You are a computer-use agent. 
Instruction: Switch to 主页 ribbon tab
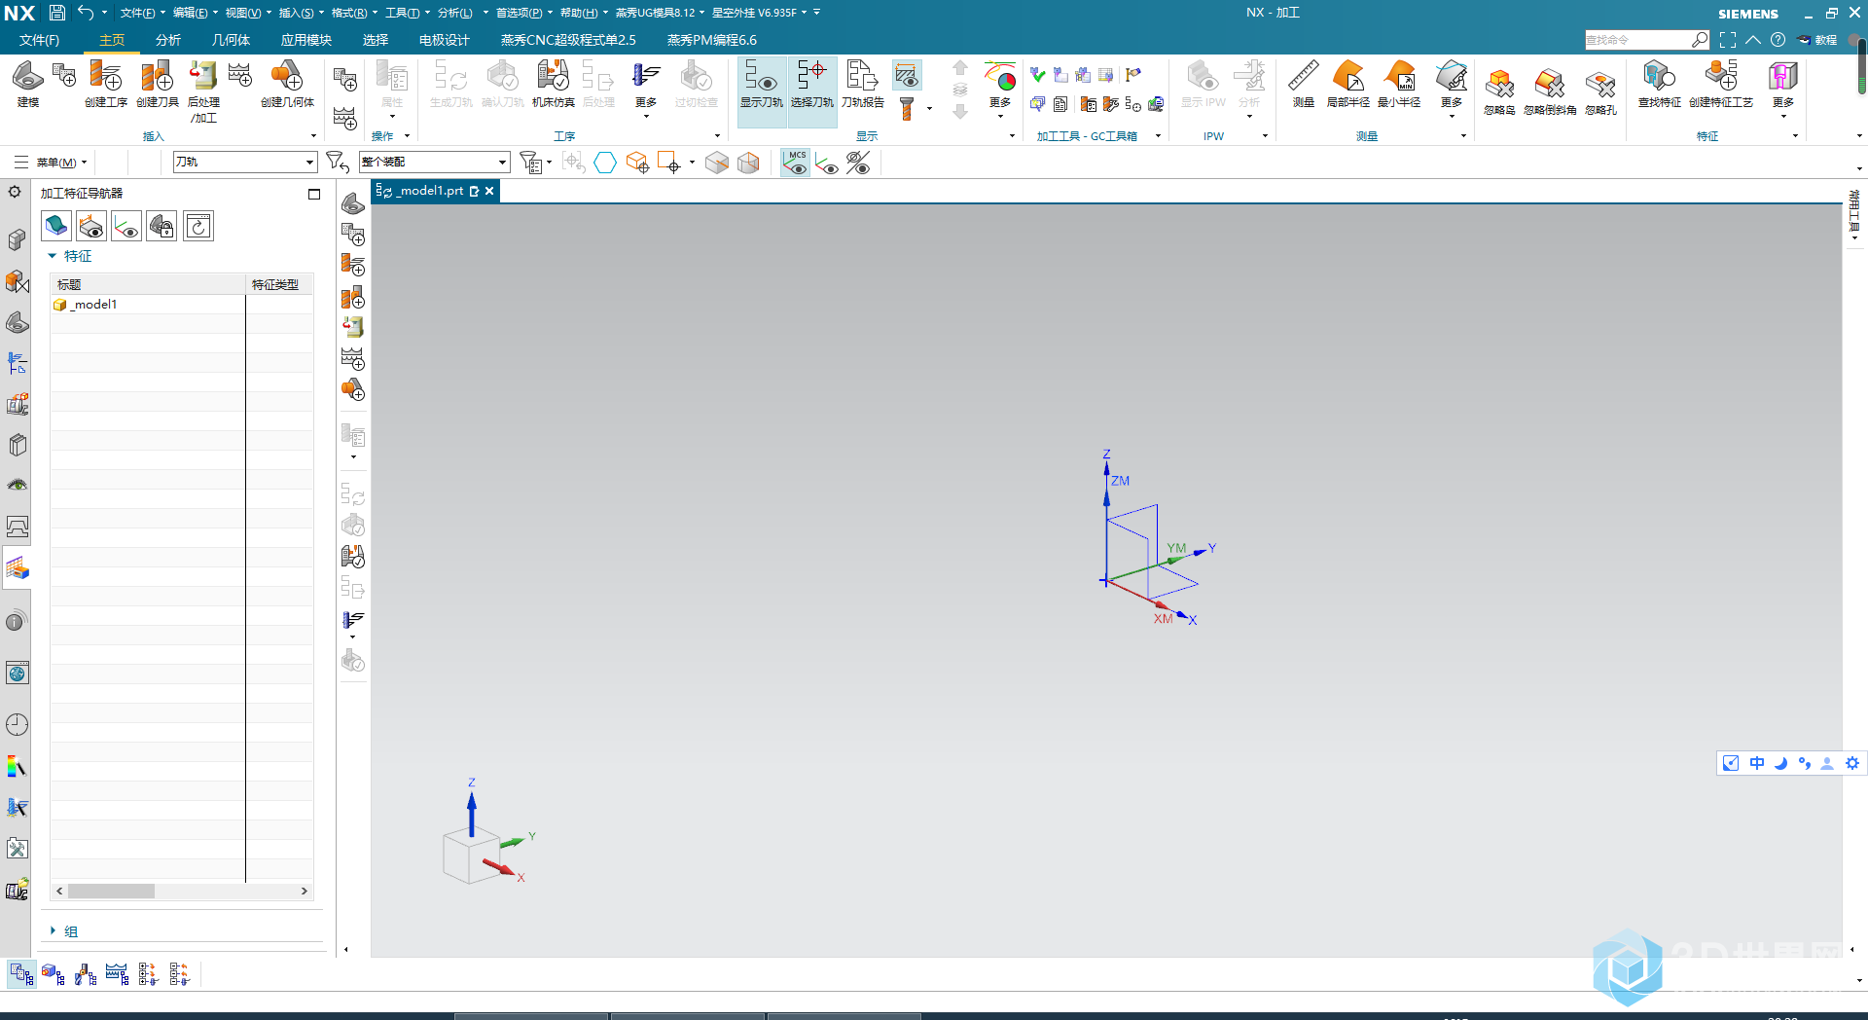[112, 40]
